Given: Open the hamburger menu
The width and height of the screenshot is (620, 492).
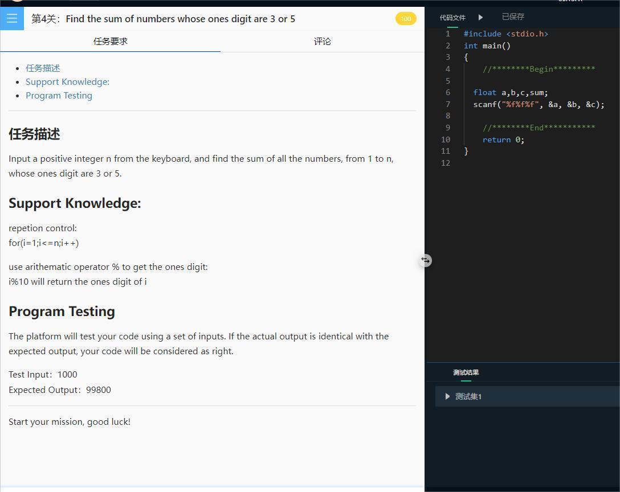Looking at the screenshot, I should click(12, 19).
